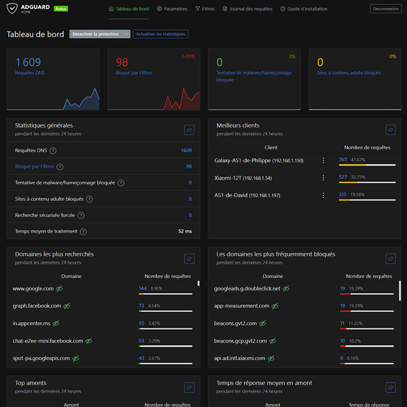Open Sites à contenu adulte bloqués card link
407x407 pixels.
coord(349,73)
